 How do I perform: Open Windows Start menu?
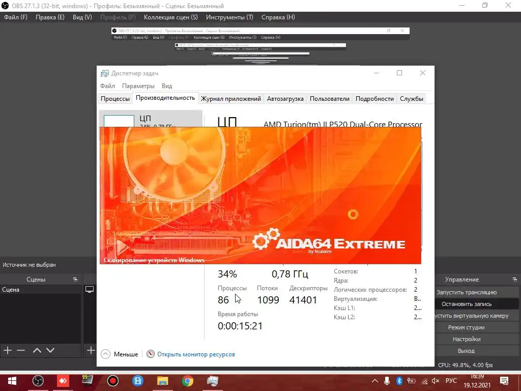click(x=12, y=381)
